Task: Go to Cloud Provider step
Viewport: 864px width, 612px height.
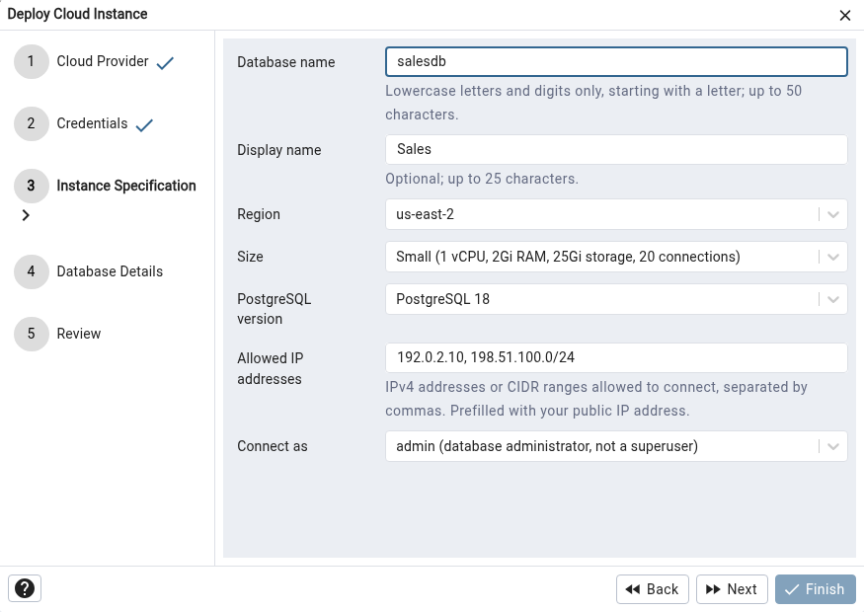Action: [103, 61]
